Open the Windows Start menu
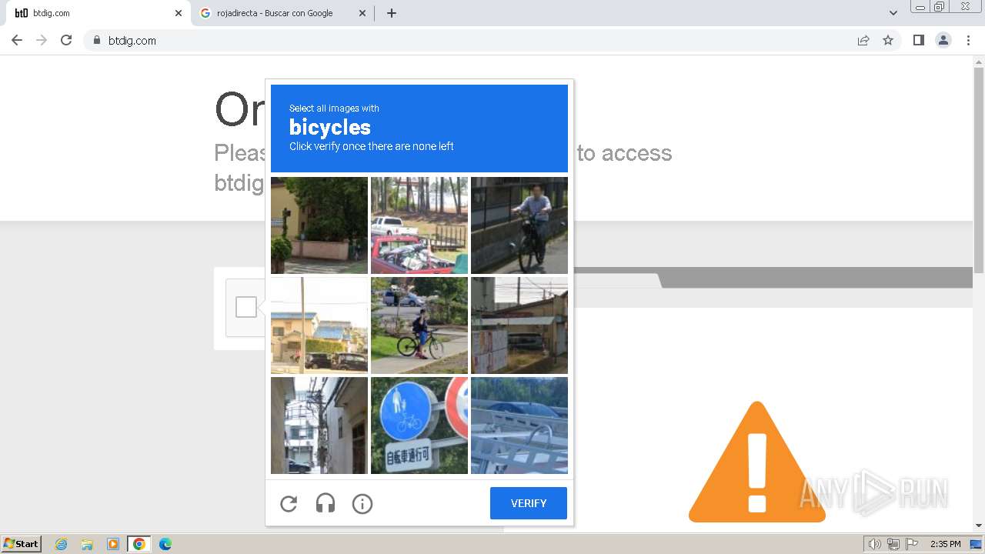Screen dimensions: 985x554 [x=22, y=543]
